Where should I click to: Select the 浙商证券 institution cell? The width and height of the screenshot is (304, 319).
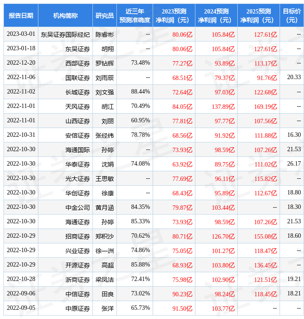coord(65,280)
